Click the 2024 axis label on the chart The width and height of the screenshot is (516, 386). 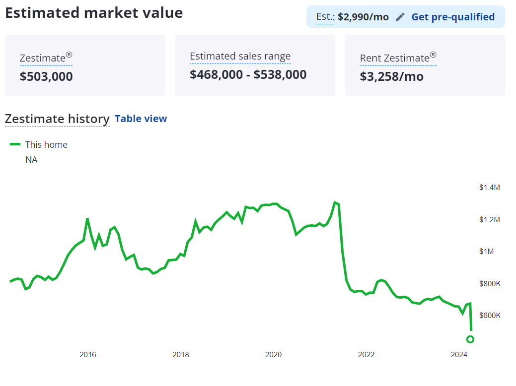pyautogui.click(x=460, y=355)
